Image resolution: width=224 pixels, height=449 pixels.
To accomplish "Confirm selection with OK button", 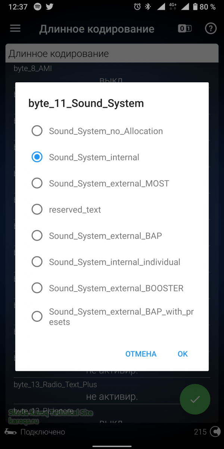I will click(183, 354).
